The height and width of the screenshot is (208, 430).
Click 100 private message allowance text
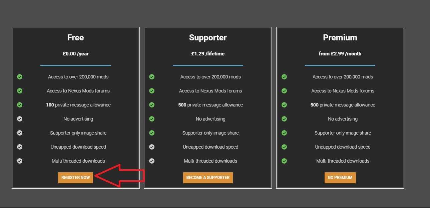pyautogui.click(x=78, y=105)
